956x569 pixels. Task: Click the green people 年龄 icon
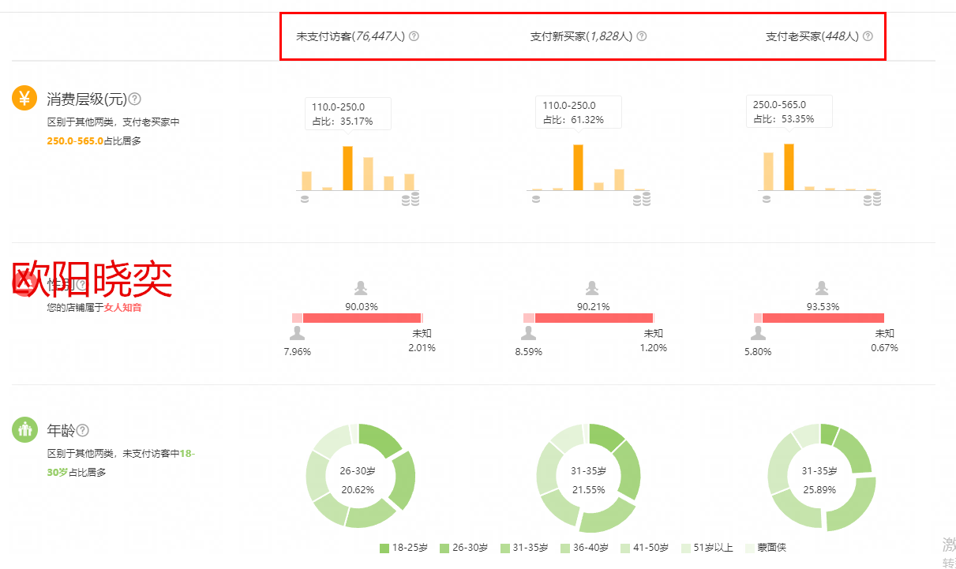[x=24, y=430]
